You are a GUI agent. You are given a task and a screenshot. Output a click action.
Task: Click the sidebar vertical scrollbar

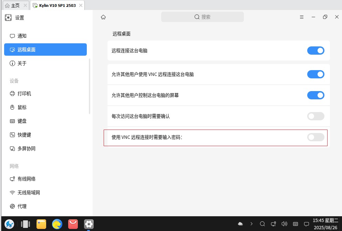90,86
